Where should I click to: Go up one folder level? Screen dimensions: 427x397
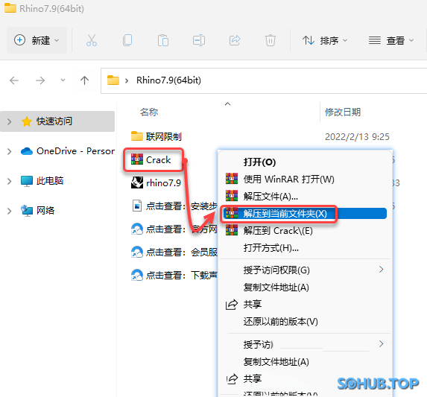pos(84,80)
